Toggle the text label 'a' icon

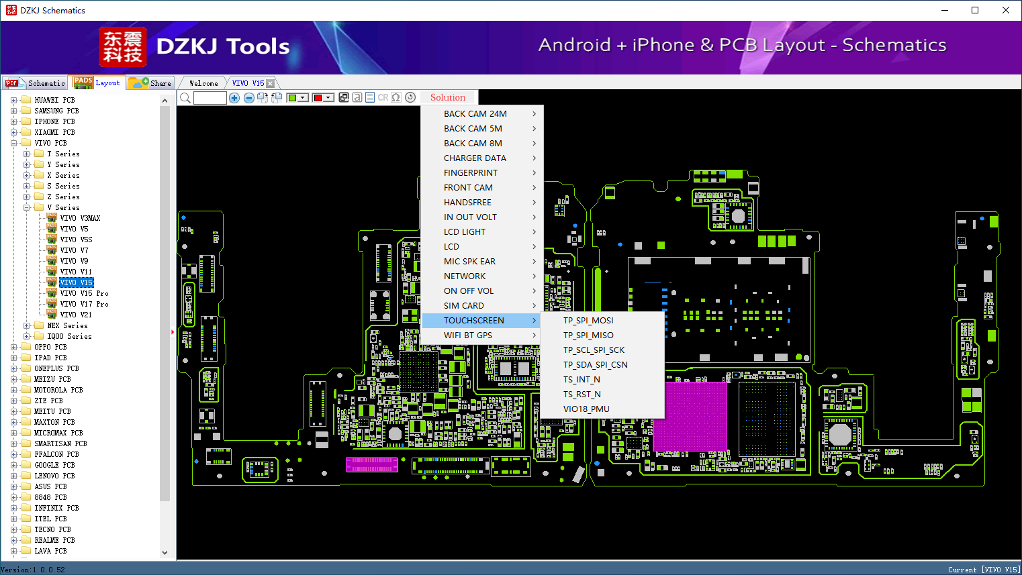click(x=357, y=97)
